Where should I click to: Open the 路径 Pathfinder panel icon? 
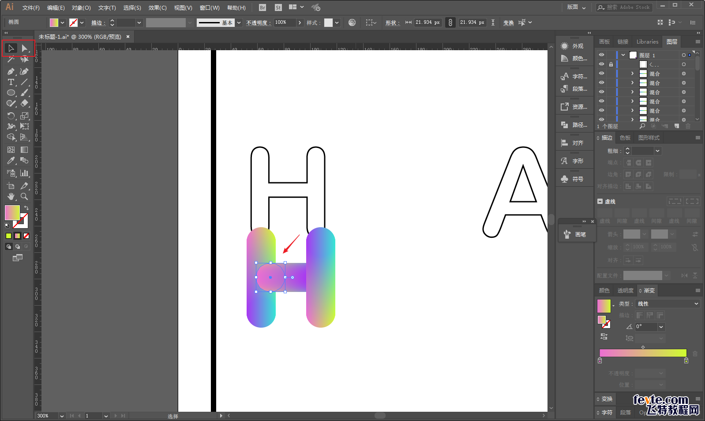tap(565, 125)
